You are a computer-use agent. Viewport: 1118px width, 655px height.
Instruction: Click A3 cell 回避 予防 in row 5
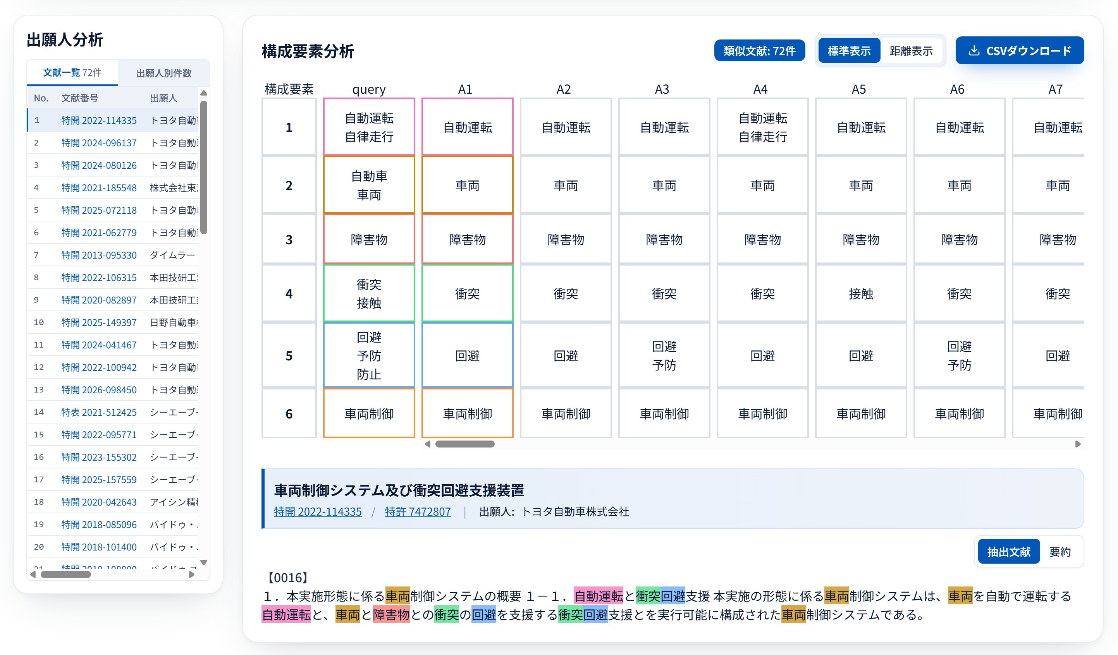pyautogui.click(x=664, y=355)
